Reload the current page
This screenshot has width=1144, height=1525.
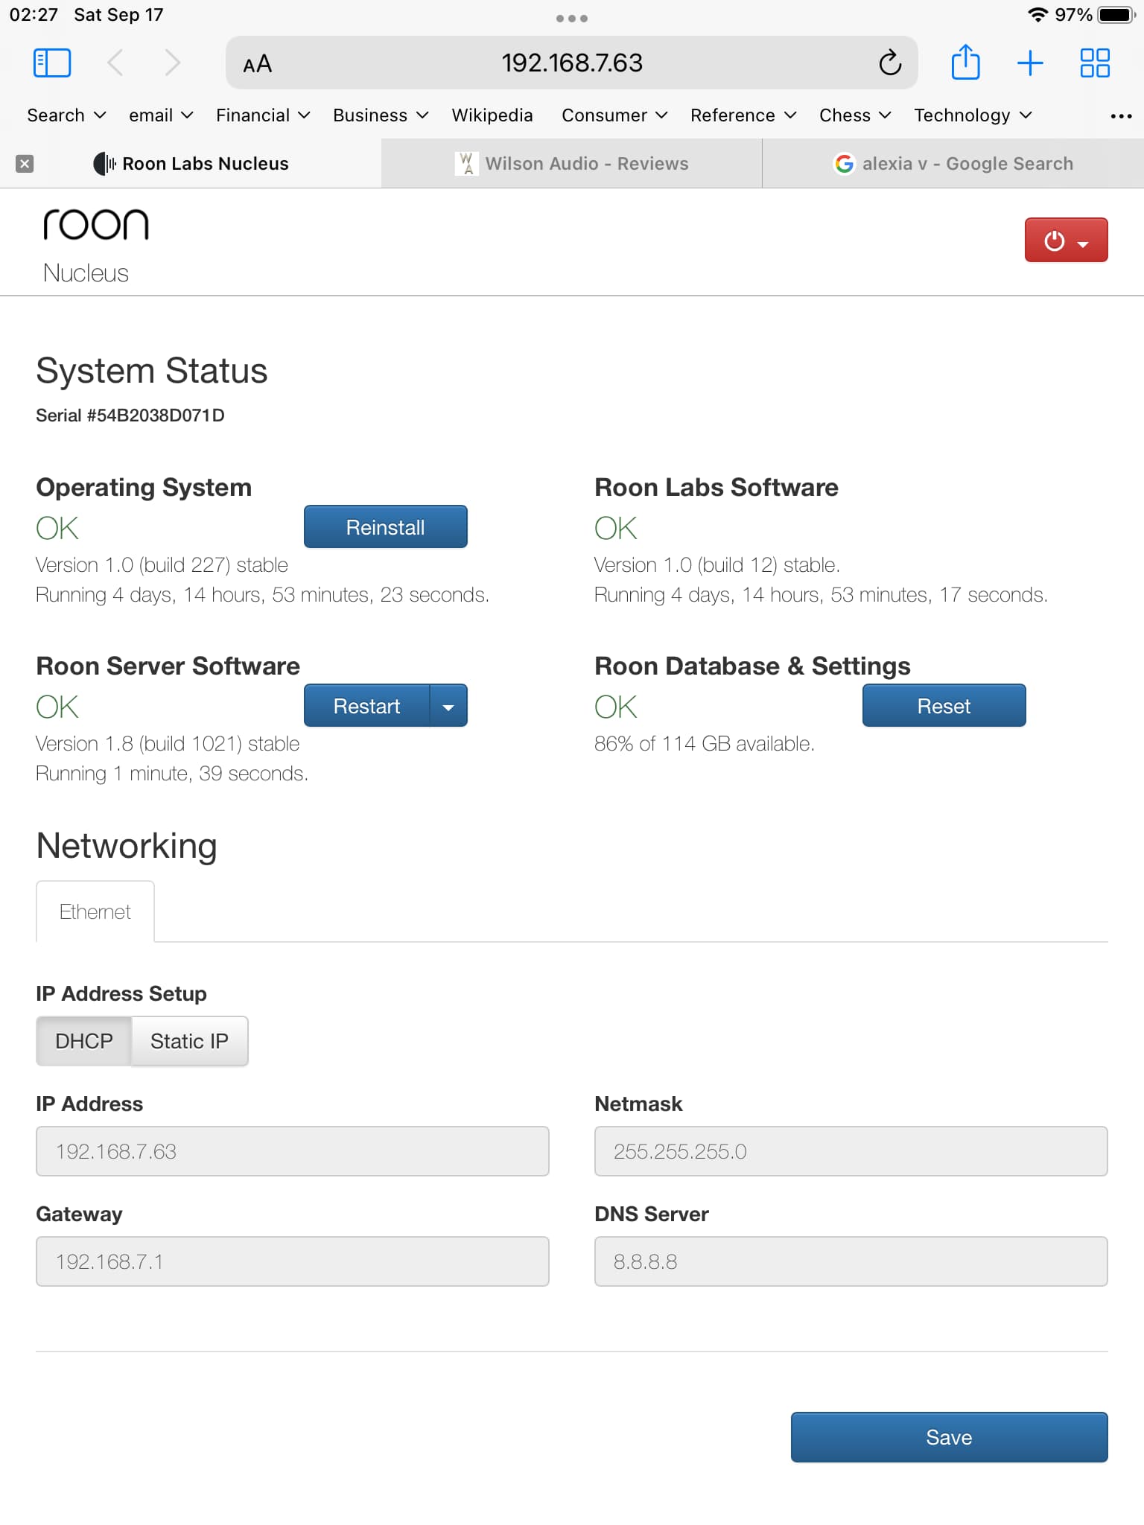pos(890,63)
